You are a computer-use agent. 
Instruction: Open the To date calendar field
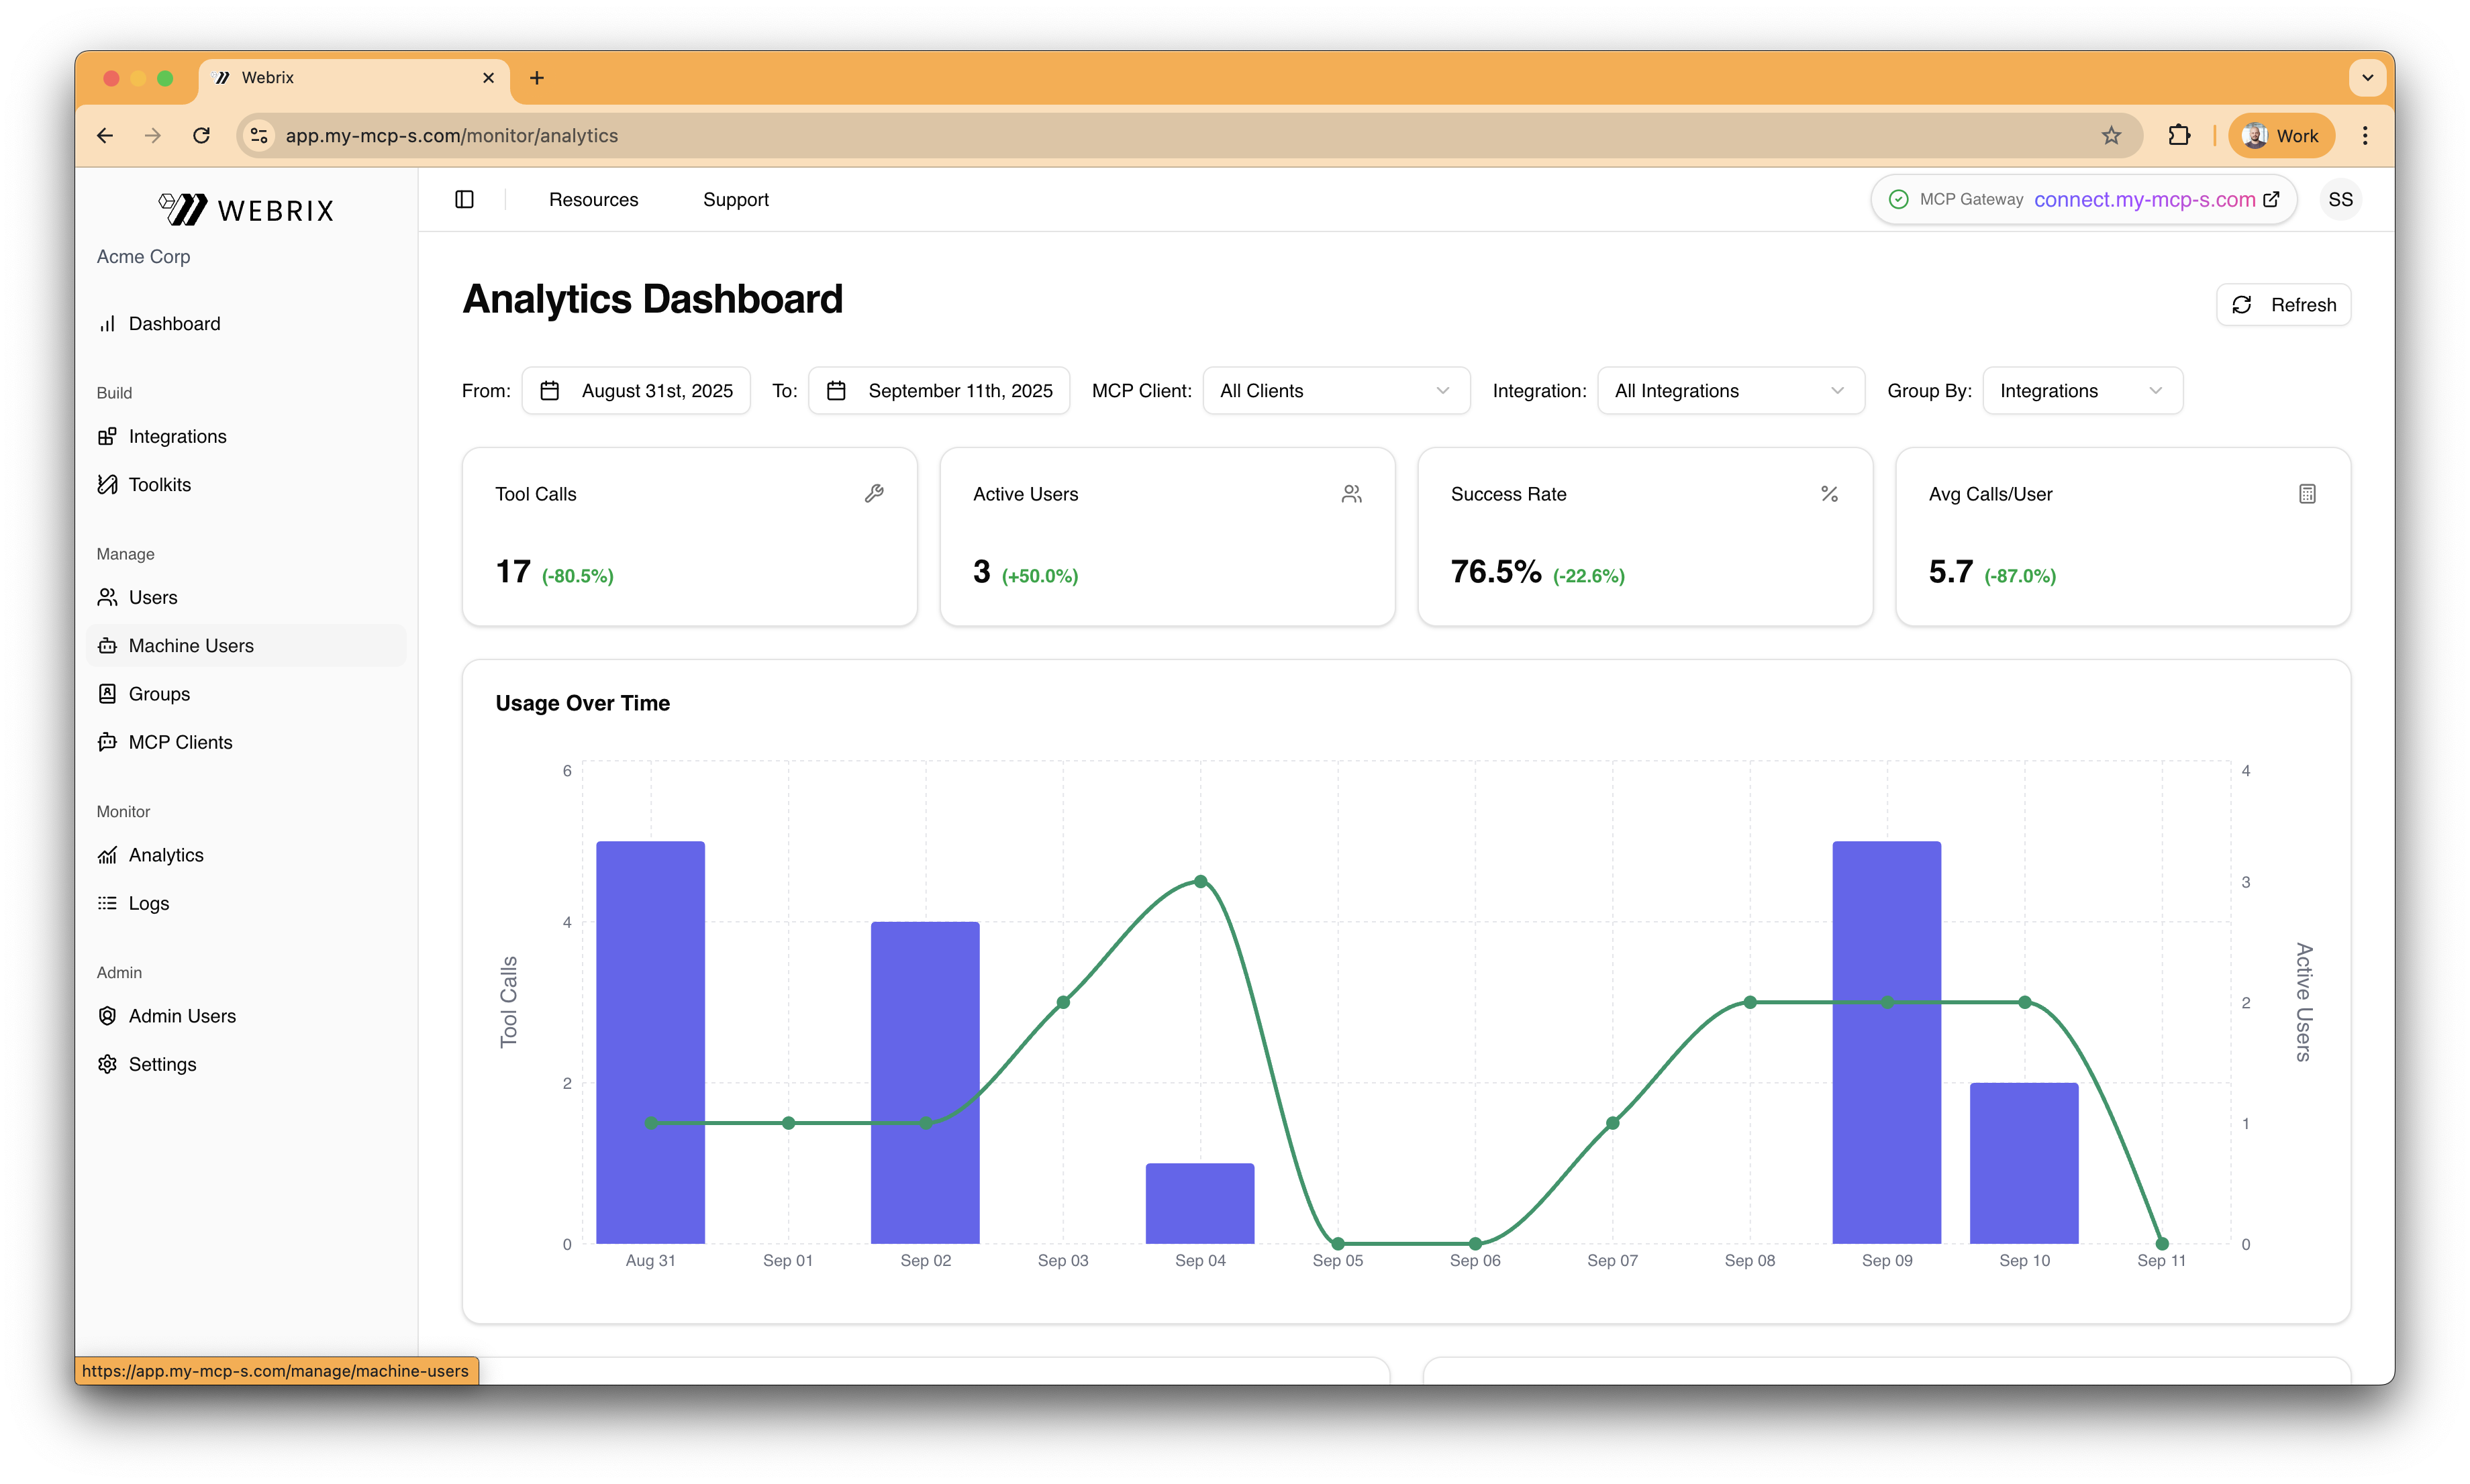938,391
